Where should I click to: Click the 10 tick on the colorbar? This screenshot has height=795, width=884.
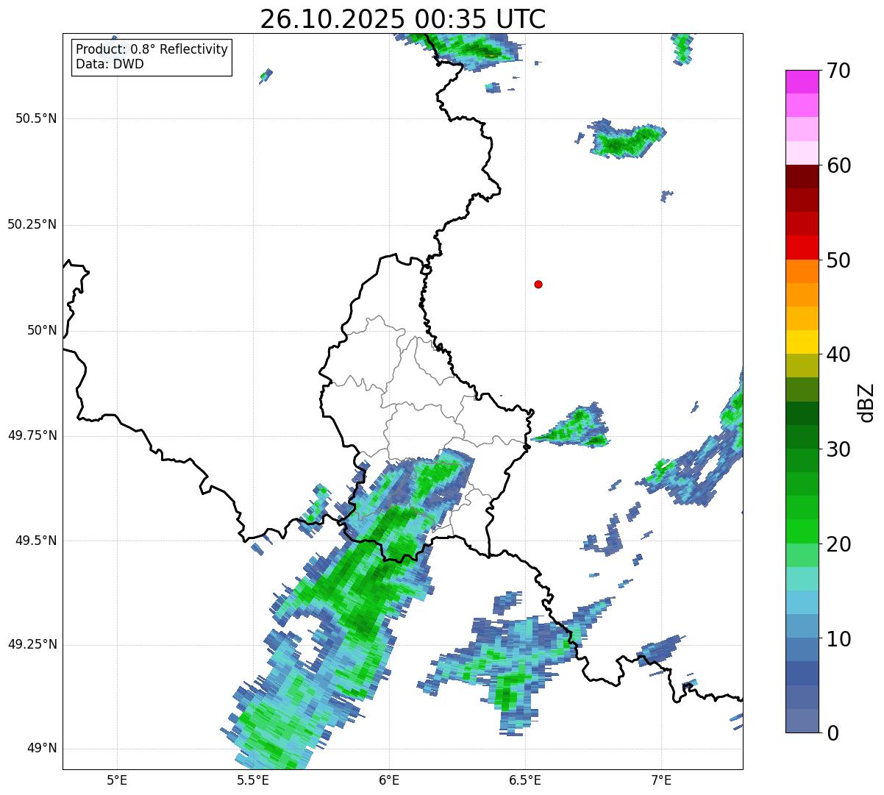(x=838, y=639)
